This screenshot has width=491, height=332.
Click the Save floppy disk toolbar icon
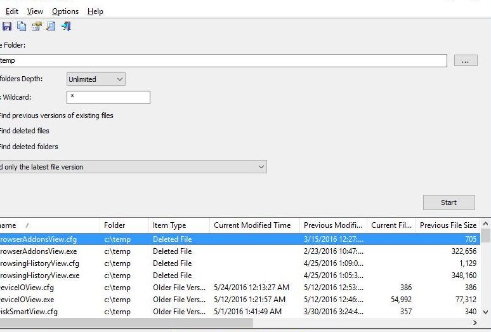[6, 26]
